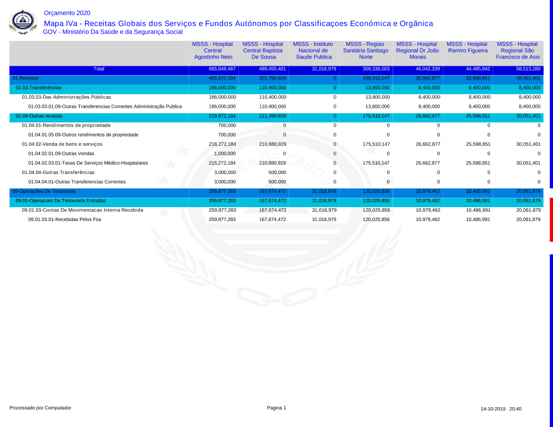Viewport: 553px width, 427px height.
Task: Click the 'Hospital Ramiro Figueira' column header
Action: point(467,47)
